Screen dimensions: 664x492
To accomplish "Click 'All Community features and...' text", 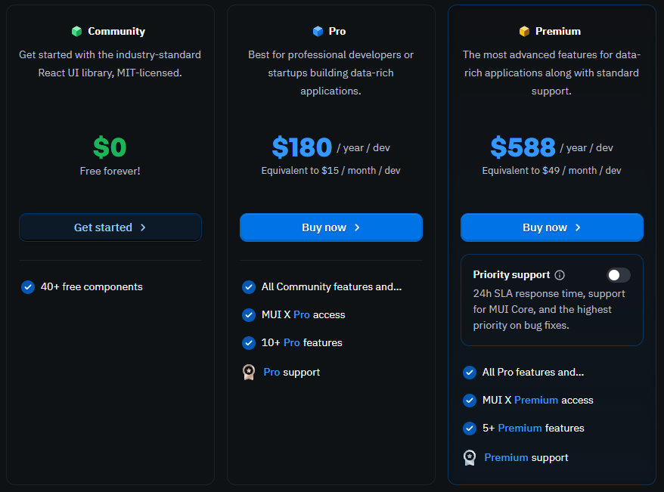I will coord(331,287).
